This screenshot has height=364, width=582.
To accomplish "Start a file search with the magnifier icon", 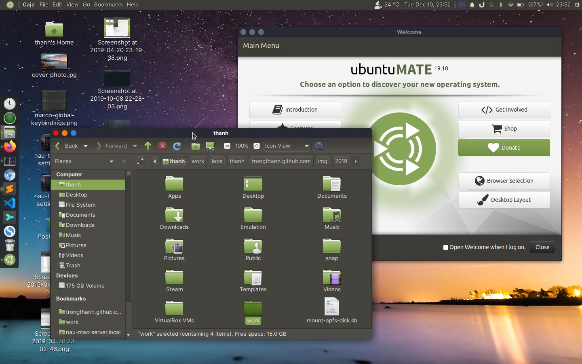I will 319,146.
